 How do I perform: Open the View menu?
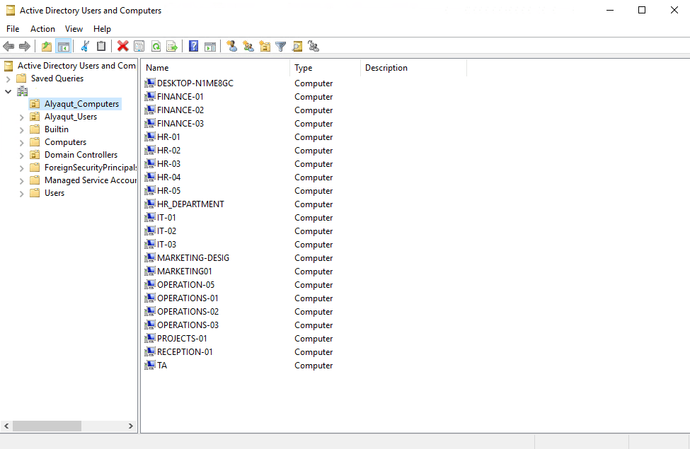coord(74,28)
